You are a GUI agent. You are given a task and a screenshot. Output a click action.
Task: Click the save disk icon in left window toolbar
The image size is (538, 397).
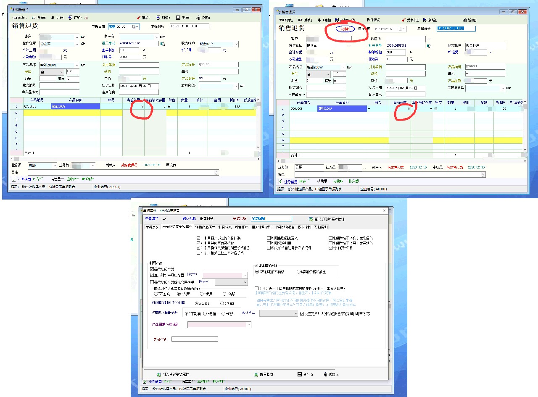(178, 18)
